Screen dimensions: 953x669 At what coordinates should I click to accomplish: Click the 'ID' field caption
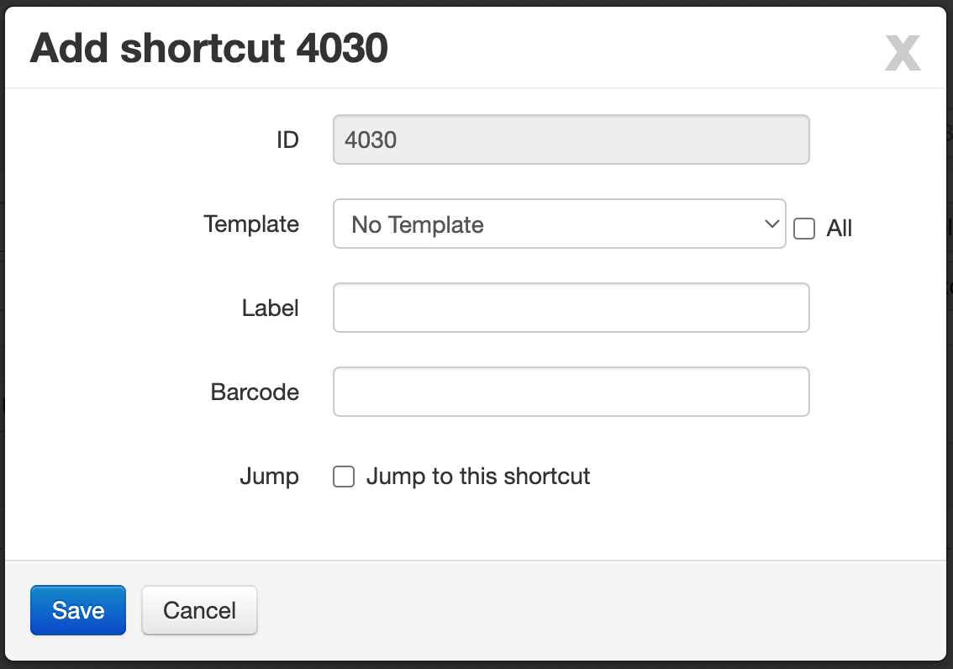(x=287, y=140)
